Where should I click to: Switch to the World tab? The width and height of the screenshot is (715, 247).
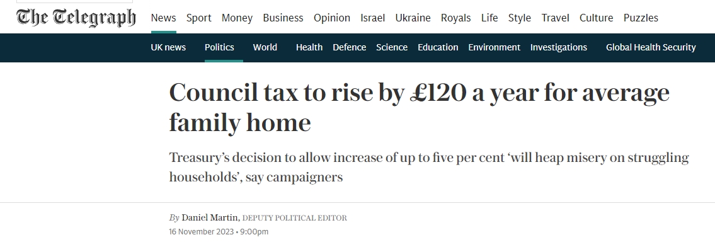click(265, 47)
